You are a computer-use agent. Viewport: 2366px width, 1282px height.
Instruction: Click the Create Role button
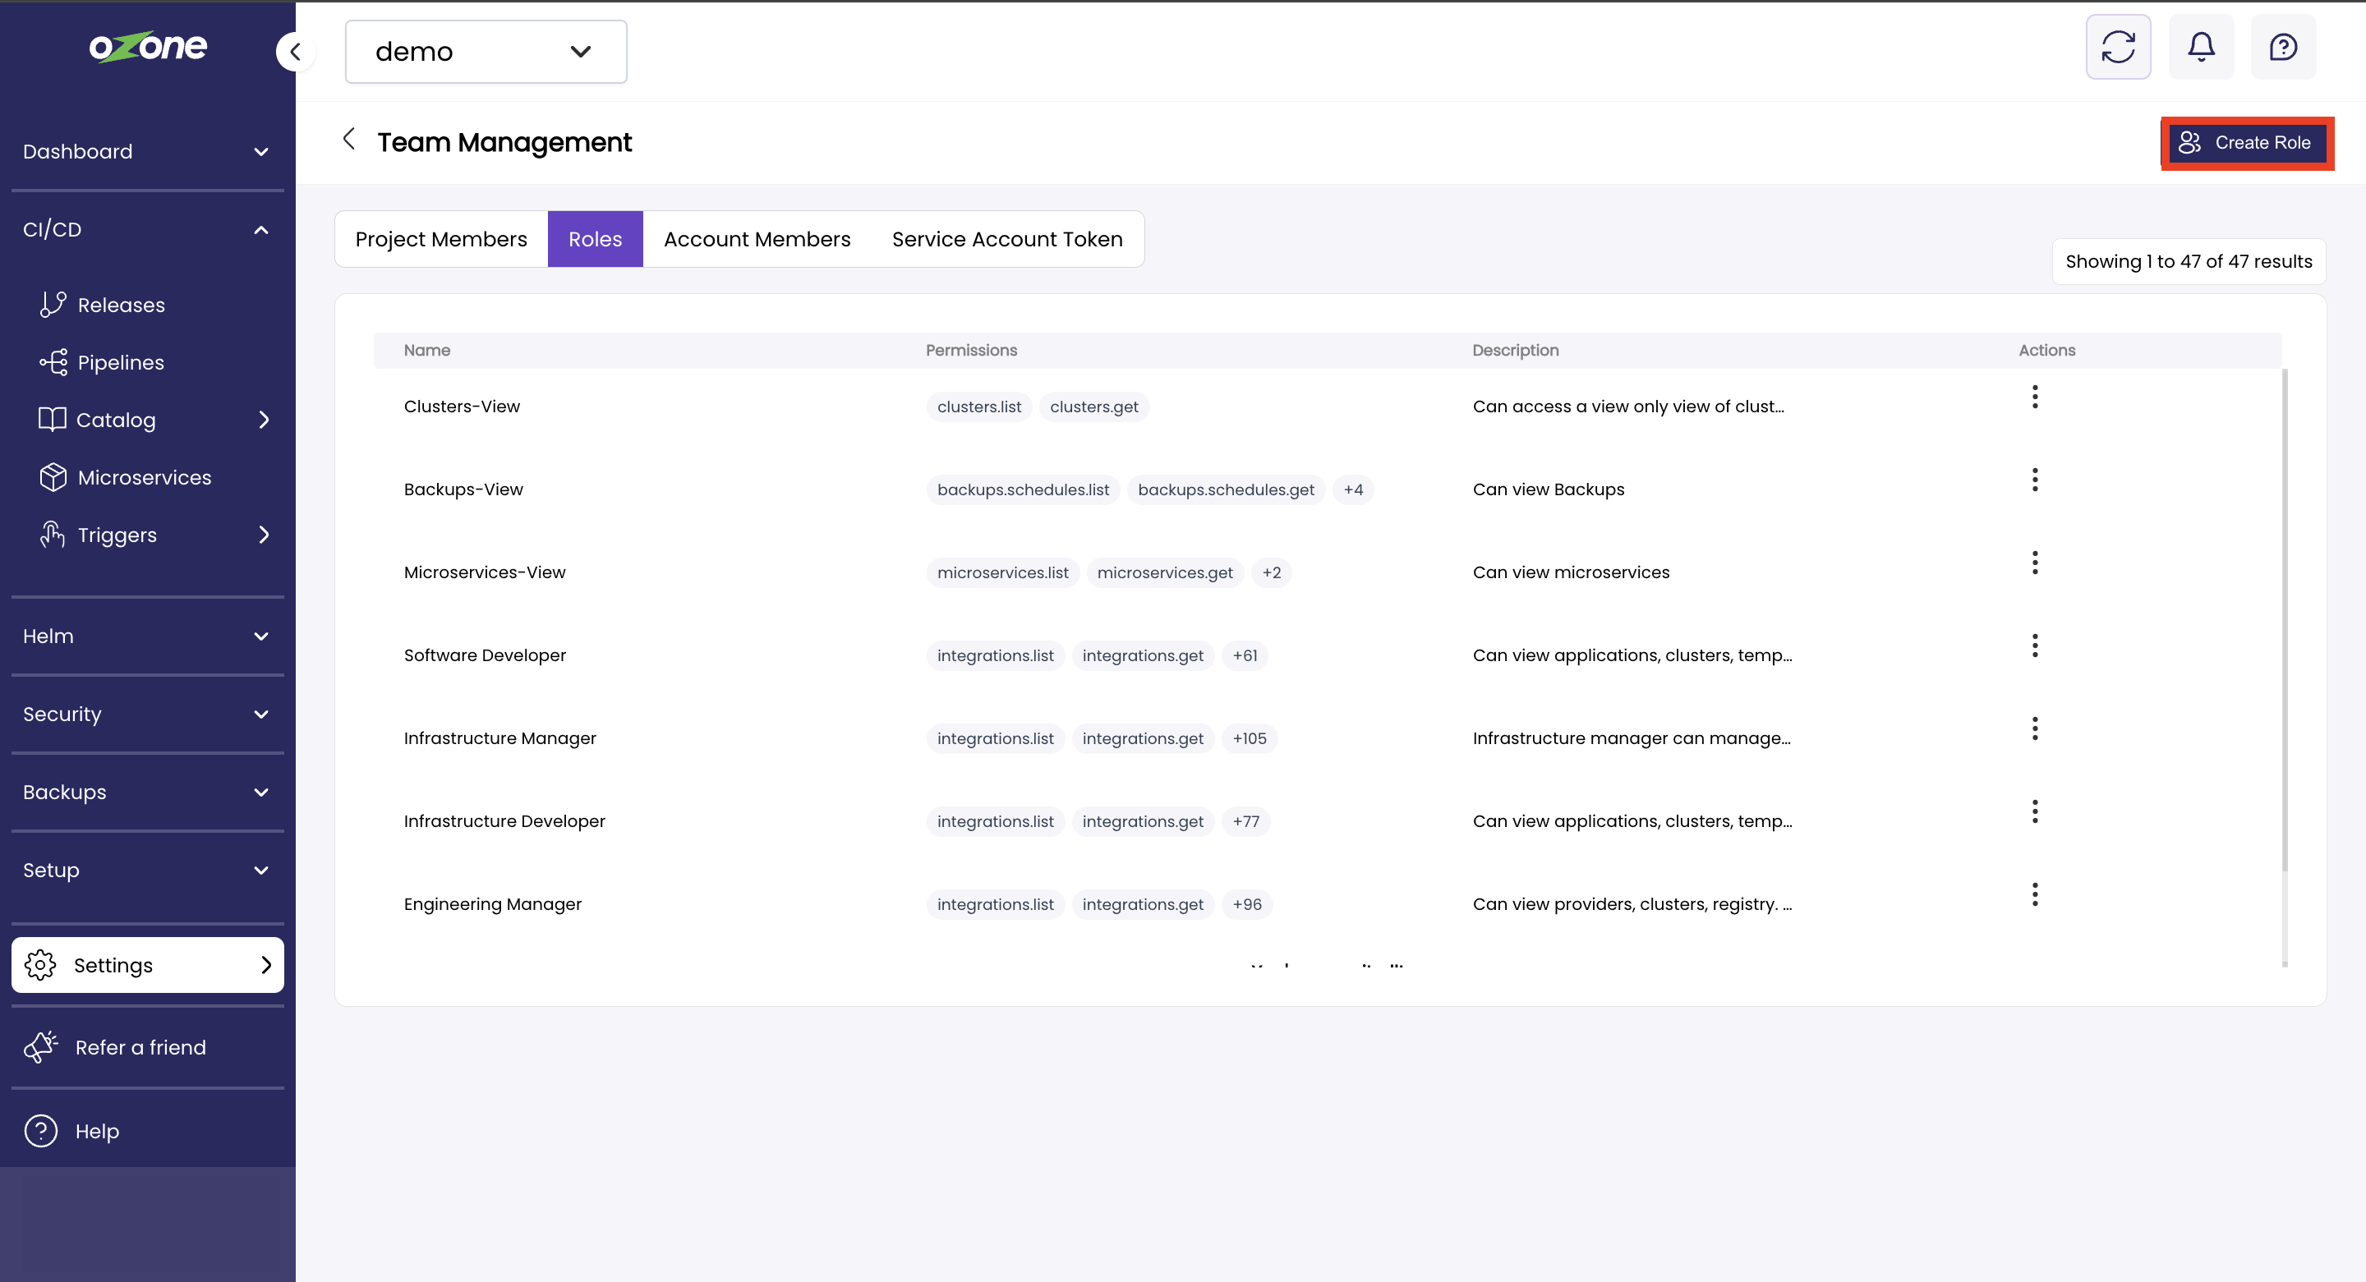coord(2247,142)
